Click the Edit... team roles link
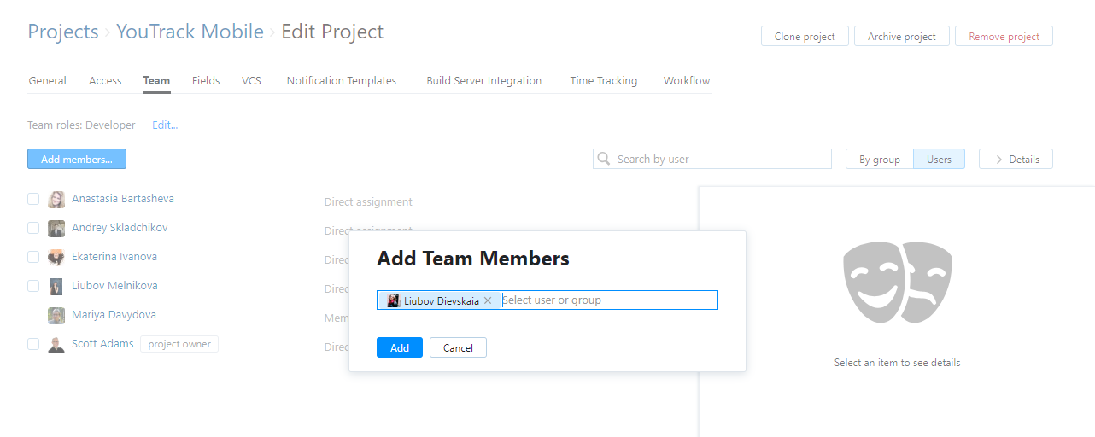This screenshot has width=1095, height=437. (165, 125)
